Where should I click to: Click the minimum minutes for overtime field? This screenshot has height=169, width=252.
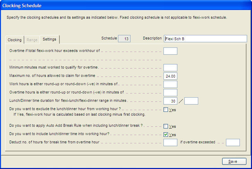(x=171, y=68)
